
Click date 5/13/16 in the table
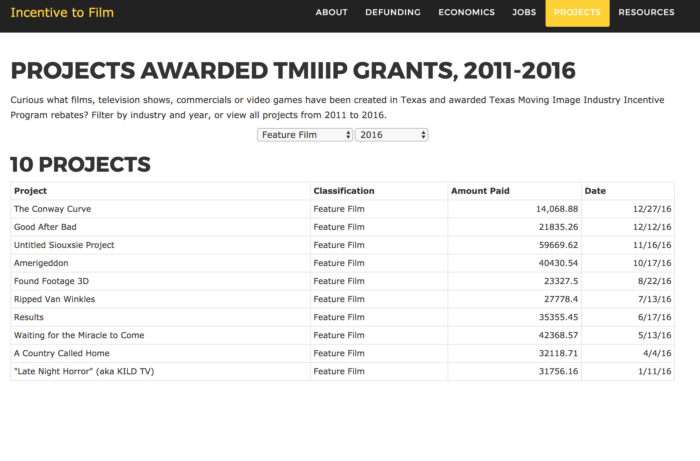coord(655,336)
